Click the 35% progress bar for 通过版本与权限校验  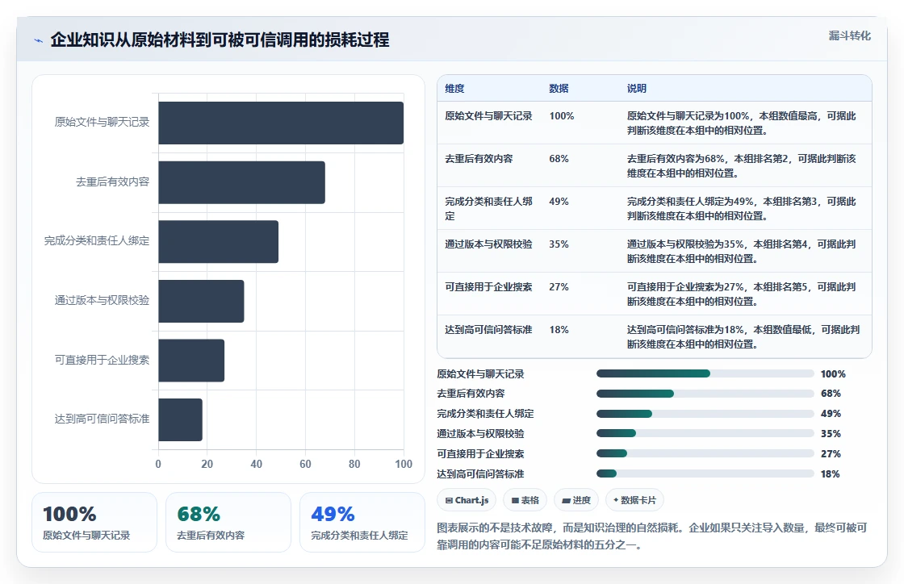click(x=705, y=434)
